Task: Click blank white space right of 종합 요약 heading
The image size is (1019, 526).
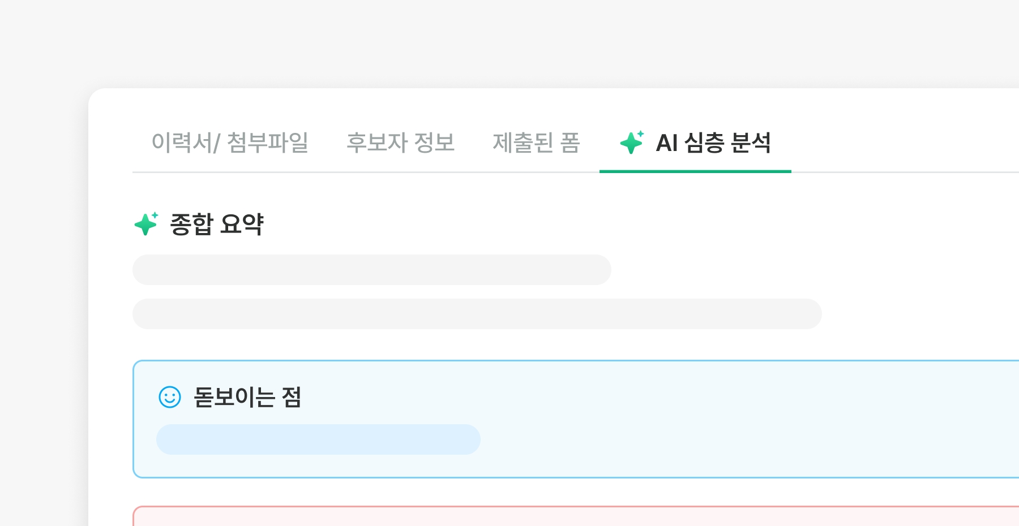Action: point(623,224)
